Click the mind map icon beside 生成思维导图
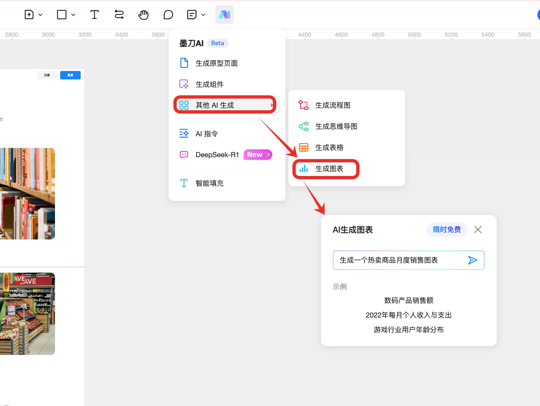This screenshot has width=540, height=406. [304, 126]
